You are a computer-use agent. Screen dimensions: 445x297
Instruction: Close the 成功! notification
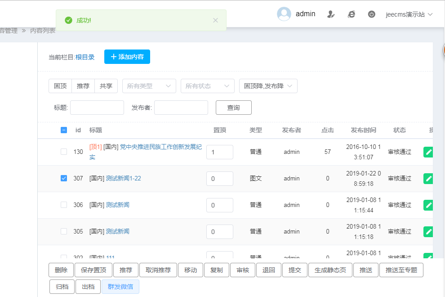(215, 20)
